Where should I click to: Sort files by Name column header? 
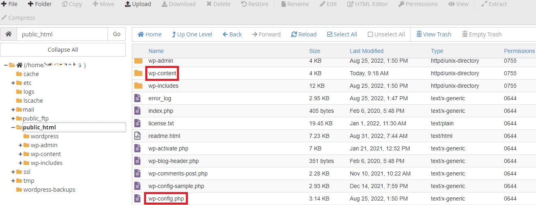point(156,51)
